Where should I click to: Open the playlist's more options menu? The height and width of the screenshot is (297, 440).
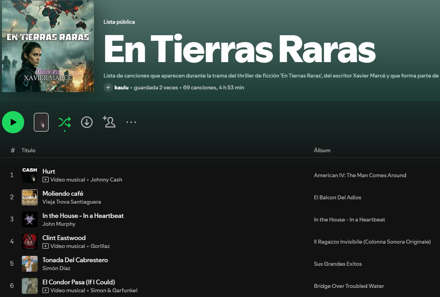(x=131, y=122)
